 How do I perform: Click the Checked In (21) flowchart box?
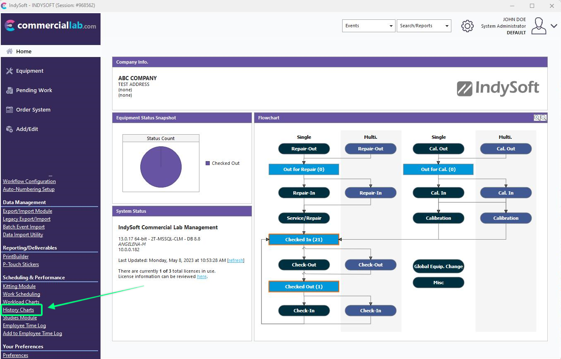click(304, 240)
